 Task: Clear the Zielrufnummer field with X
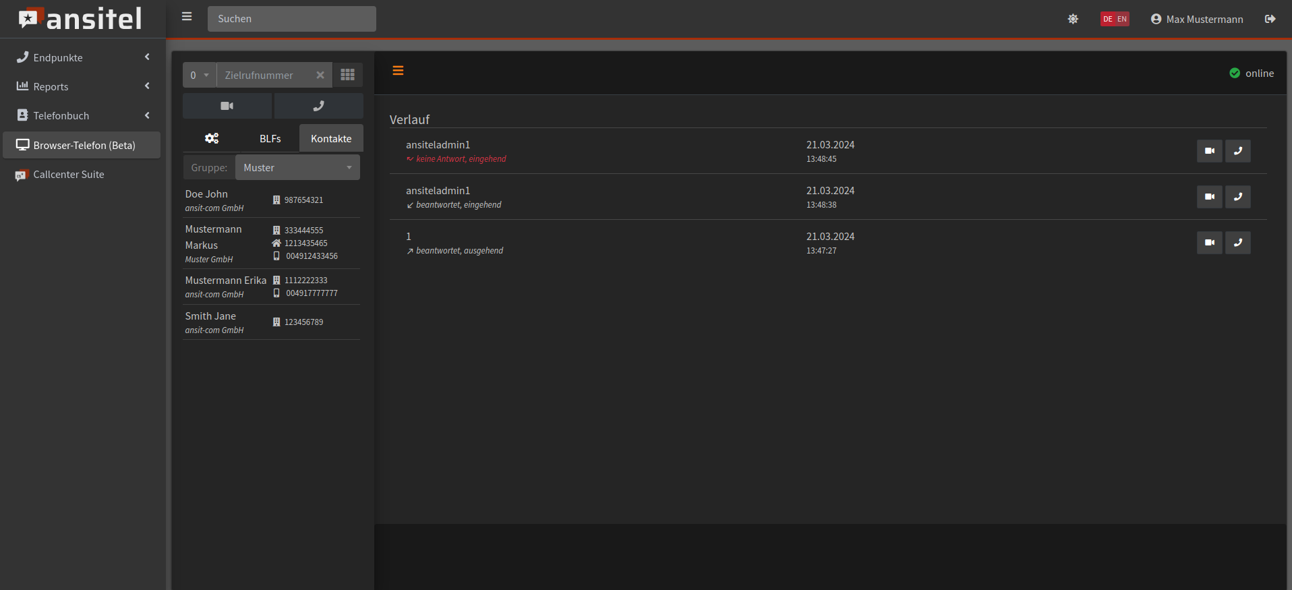320,75
